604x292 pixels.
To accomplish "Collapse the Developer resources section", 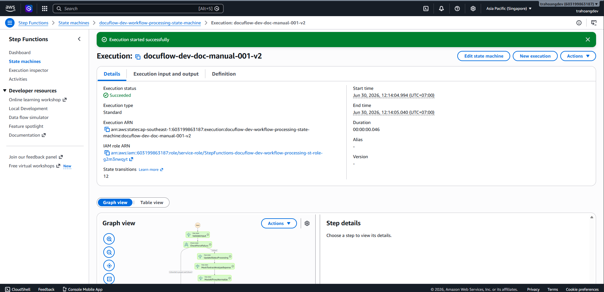I will (x=5, y=90).
